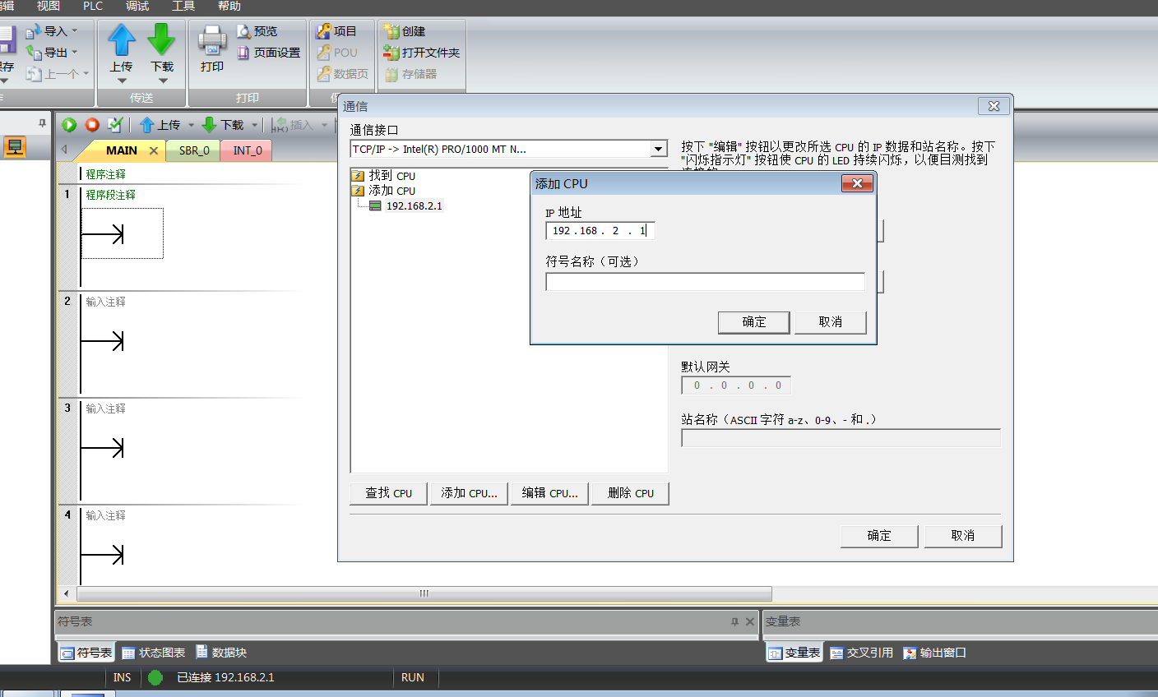This screenshot has width=1158, height=697.
Task: Start the PLC with the green RUN button
Action: [x=69, y=125]
